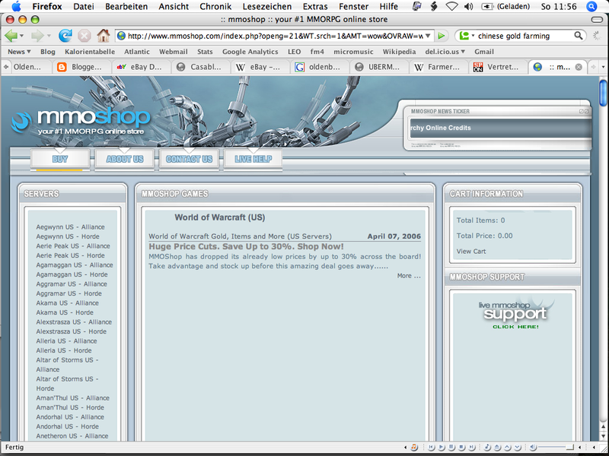Select the Aegwynn US - Alliance server

[70, 226]
